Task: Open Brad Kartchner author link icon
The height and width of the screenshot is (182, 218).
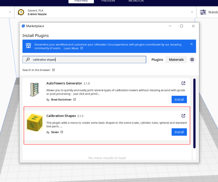Action: tap(75, 99)
